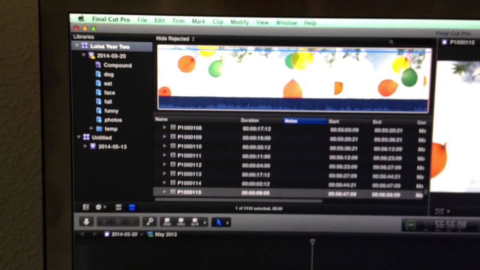This screenshot has width=480, height=270.
Task: Click the background tasks green circle indicator
Action: click(411, 225)
